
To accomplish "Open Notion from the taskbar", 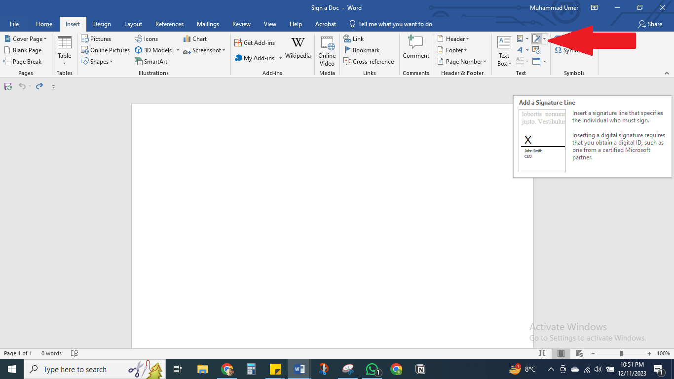I will point(420,369).
